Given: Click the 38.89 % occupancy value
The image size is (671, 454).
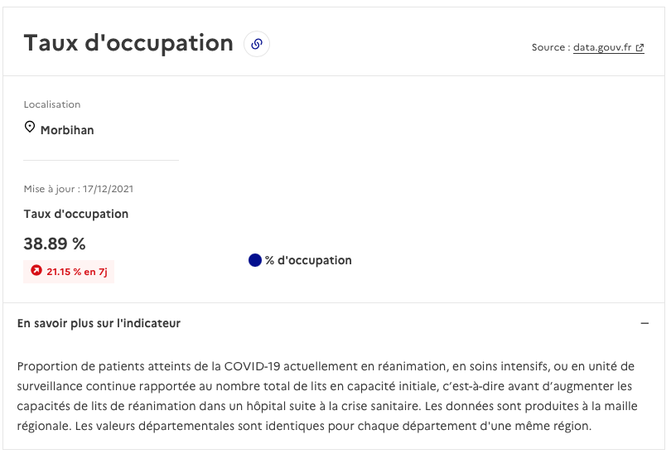Looking at the screenshot, I should 55,244.
